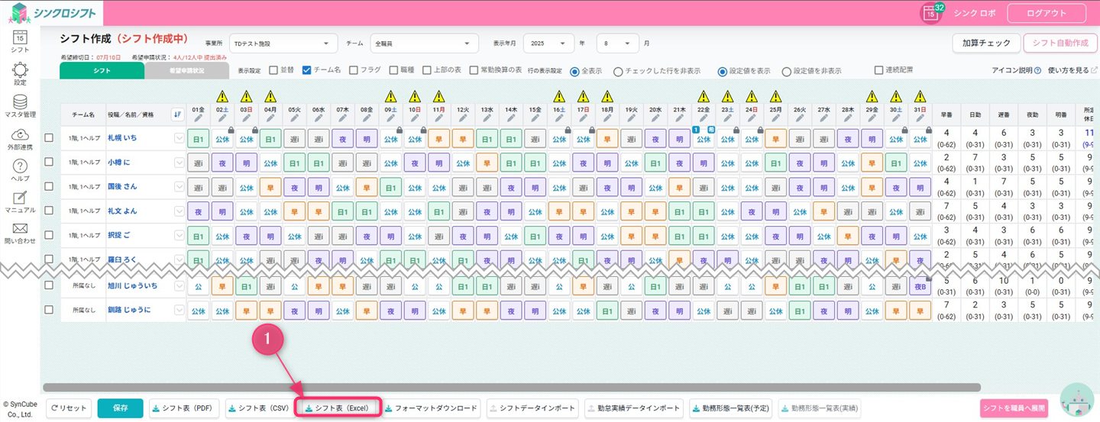Open the チーム dropdown 全職員

point(424,43)
